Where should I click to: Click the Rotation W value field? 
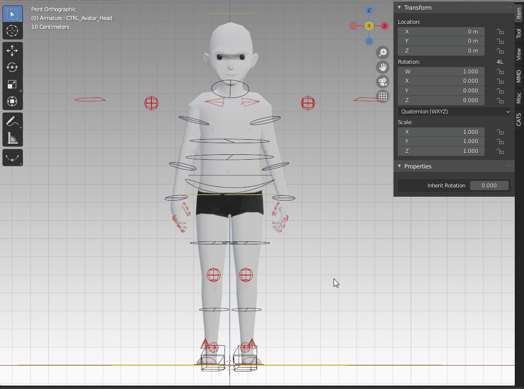(x=441, y=72)
